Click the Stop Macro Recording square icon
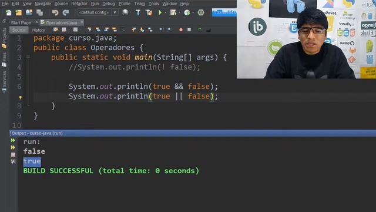 189,30
